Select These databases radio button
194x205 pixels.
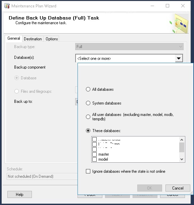tap(88, 131)
